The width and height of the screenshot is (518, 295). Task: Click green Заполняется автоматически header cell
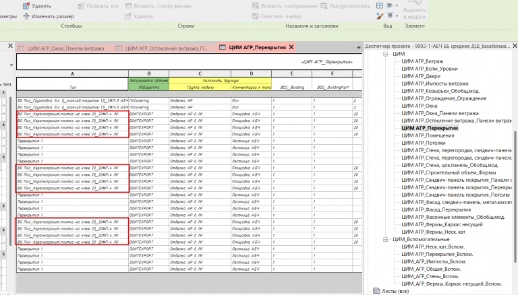tap(148, 81)
